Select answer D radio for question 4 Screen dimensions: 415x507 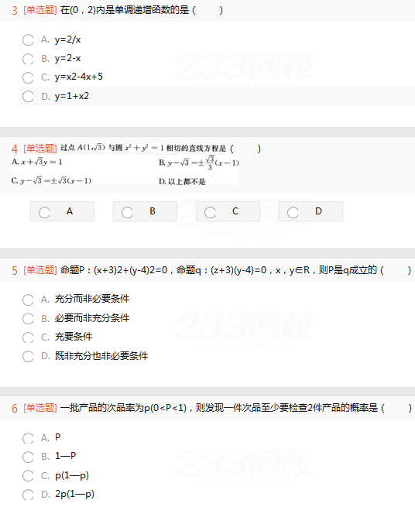[x=293, y=212]
